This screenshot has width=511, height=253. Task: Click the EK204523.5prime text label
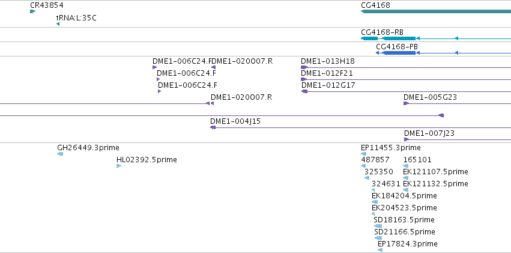point(405,208)
